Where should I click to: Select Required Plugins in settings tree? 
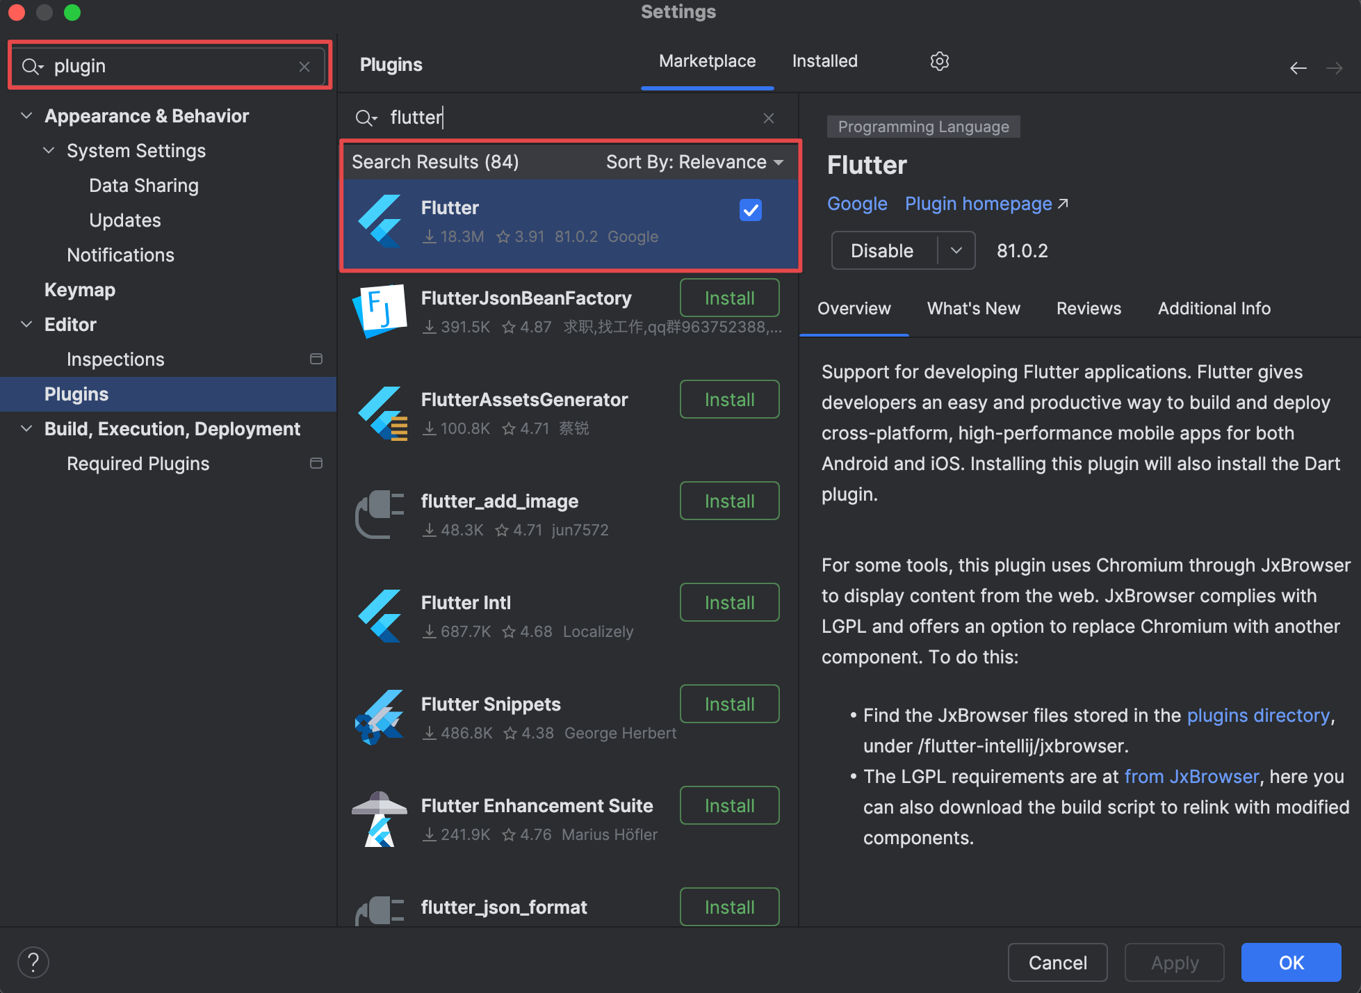(x=138, y=464)
